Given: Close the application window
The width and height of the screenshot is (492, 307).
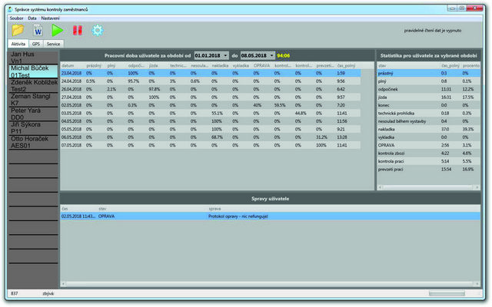Looking at the screenshot, I should (475, 8).
